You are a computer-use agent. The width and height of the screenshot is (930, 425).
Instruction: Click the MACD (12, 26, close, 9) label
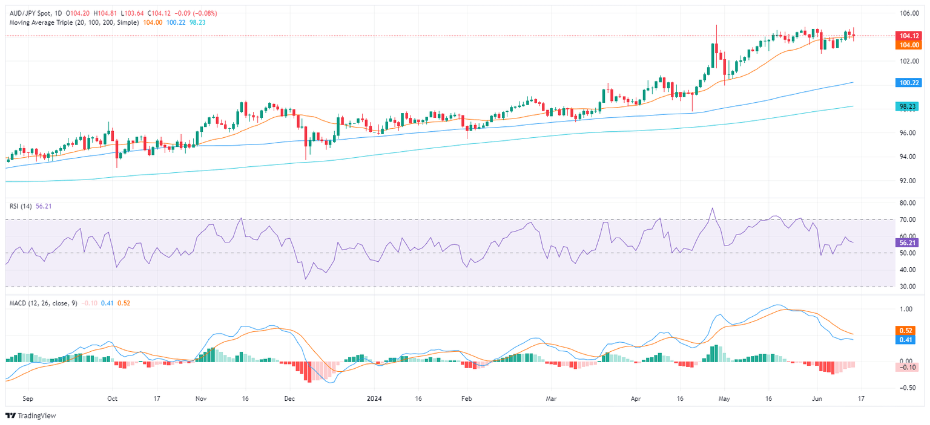[x=42, y=303]
